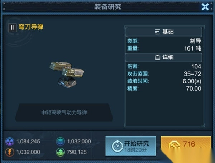Click the 1,084,245 uranium amount
Image resolution: width=215 pixels, height=163 pixels.
[x=28, y=142]
